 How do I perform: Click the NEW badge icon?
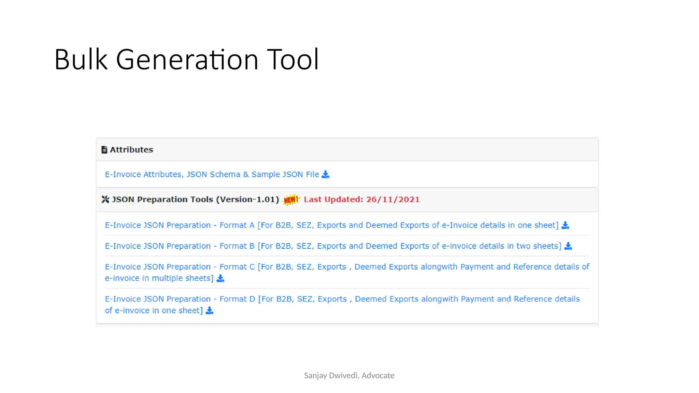coord(291,199)
